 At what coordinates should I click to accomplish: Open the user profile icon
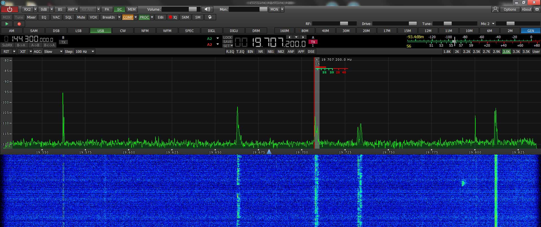[x=495, y=9]
